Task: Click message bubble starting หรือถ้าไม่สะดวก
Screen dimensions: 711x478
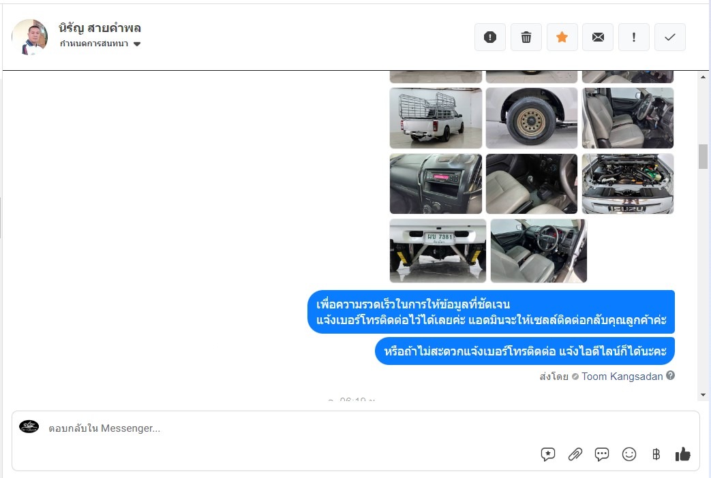Action: click(x=525, y=351)
